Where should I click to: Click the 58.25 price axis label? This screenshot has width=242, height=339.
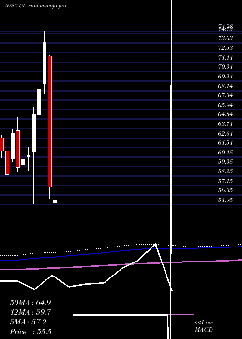pyautogui.click(x=226, y=171)
